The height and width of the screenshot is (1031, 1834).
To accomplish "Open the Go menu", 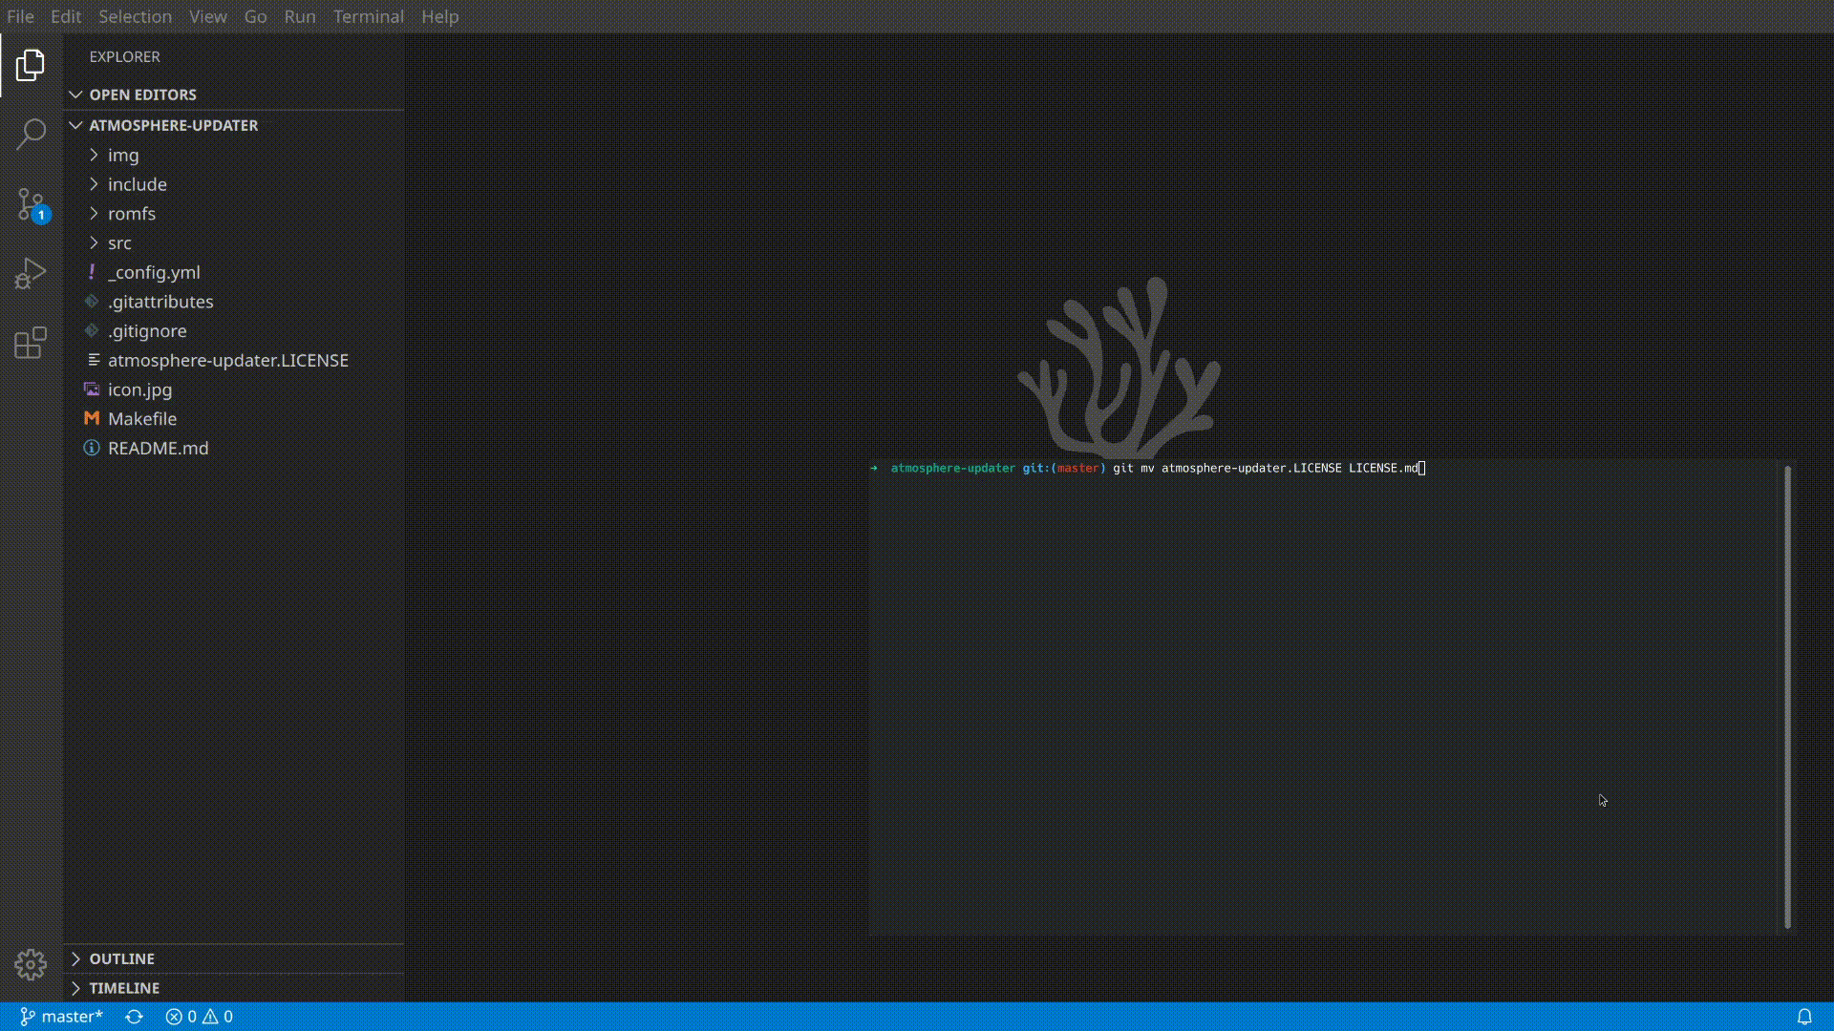I will tap(255, 16).
